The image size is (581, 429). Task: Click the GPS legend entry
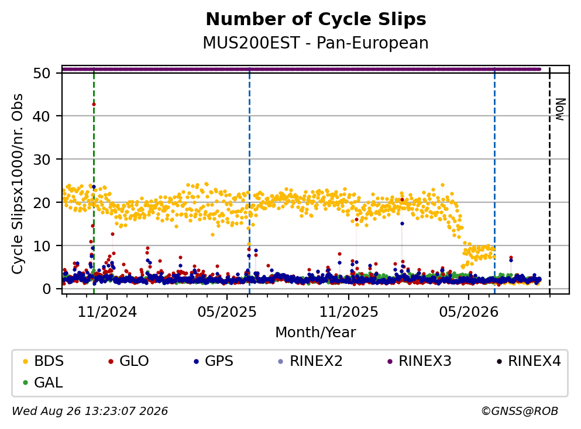(214, 361)
